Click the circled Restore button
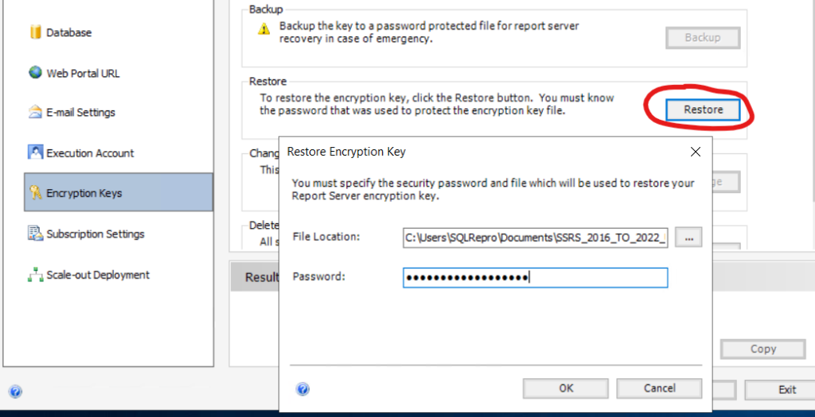The width and height of the screenshot is (815, 417). pyautogui.click(x=704, y=110)
